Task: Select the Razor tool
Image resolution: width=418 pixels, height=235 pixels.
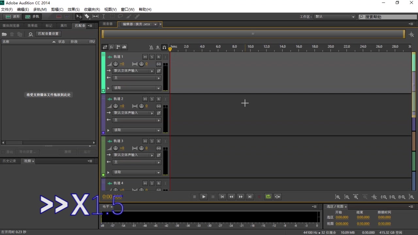Action: pyautogui.click(x=87, y=16)
